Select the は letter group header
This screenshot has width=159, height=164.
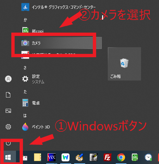tap(25, 116)
